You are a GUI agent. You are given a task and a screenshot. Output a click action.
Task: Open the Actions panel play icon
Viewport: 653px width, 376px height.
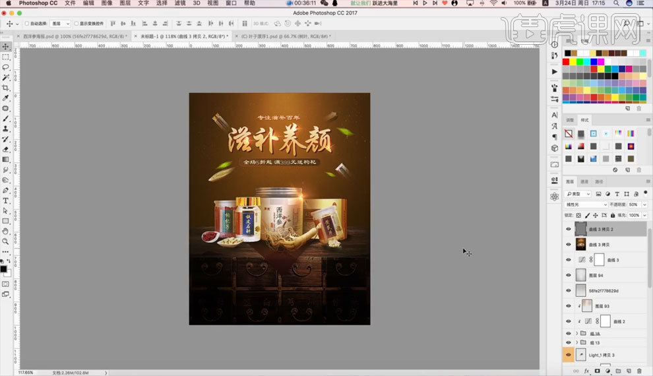554,72
